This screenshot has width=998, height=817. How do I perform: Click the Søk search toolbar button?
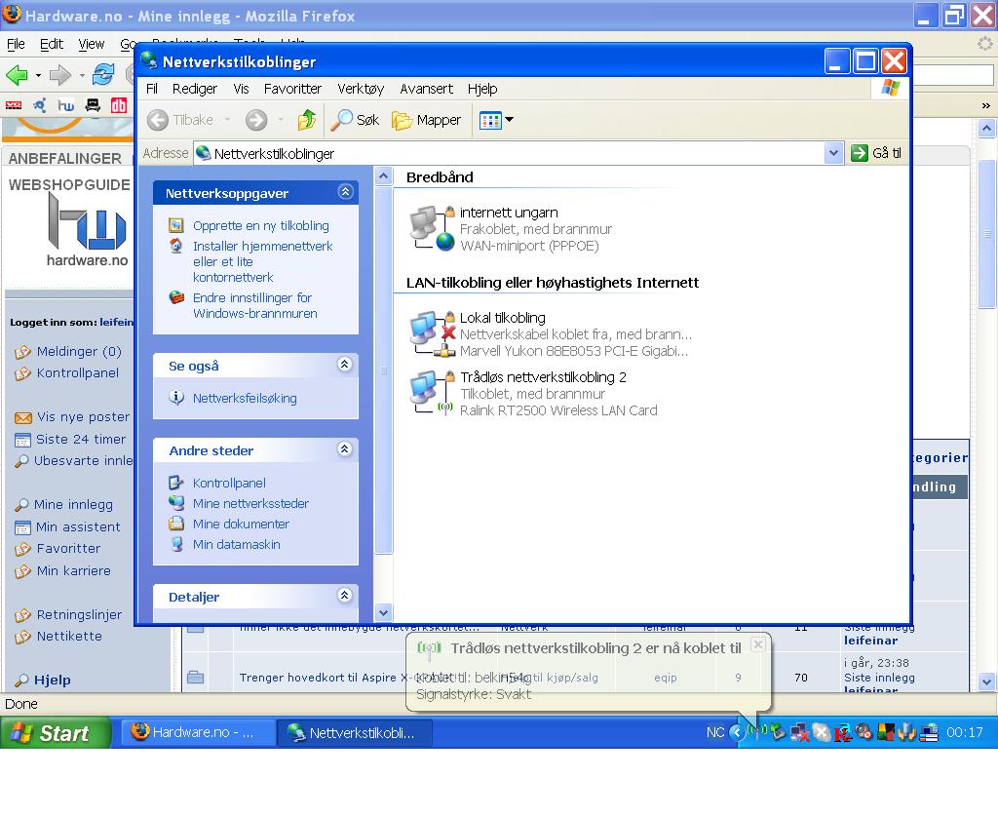tap(356, 120)
